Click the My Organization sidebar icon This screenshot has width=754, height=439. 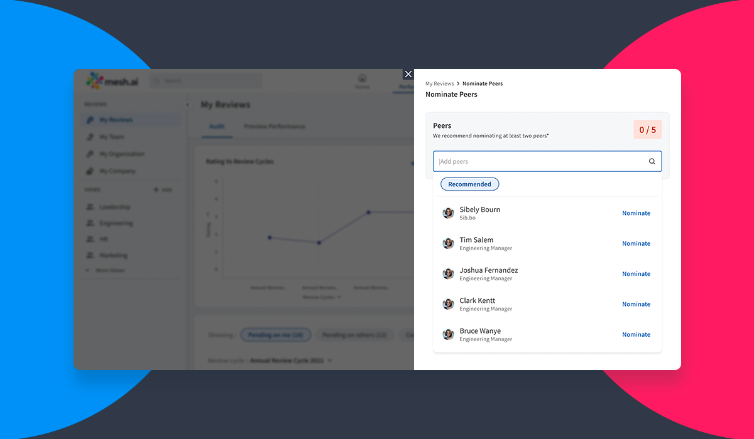click(90, 154)
